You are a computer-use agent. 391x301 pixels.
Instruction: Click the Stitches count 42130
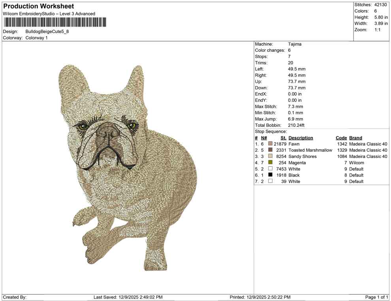point(381,5)
